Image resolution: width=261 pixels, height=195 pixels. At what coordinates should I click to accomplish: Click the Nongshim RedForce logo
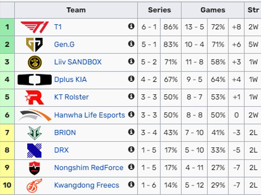35,168
